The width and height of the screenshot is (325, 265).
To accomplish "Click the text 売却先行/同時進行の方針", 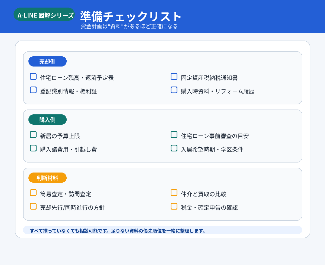I will 72,208.
